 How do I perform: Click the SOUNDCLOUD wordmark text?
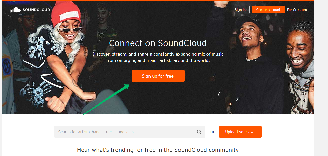tap(36, 10)
